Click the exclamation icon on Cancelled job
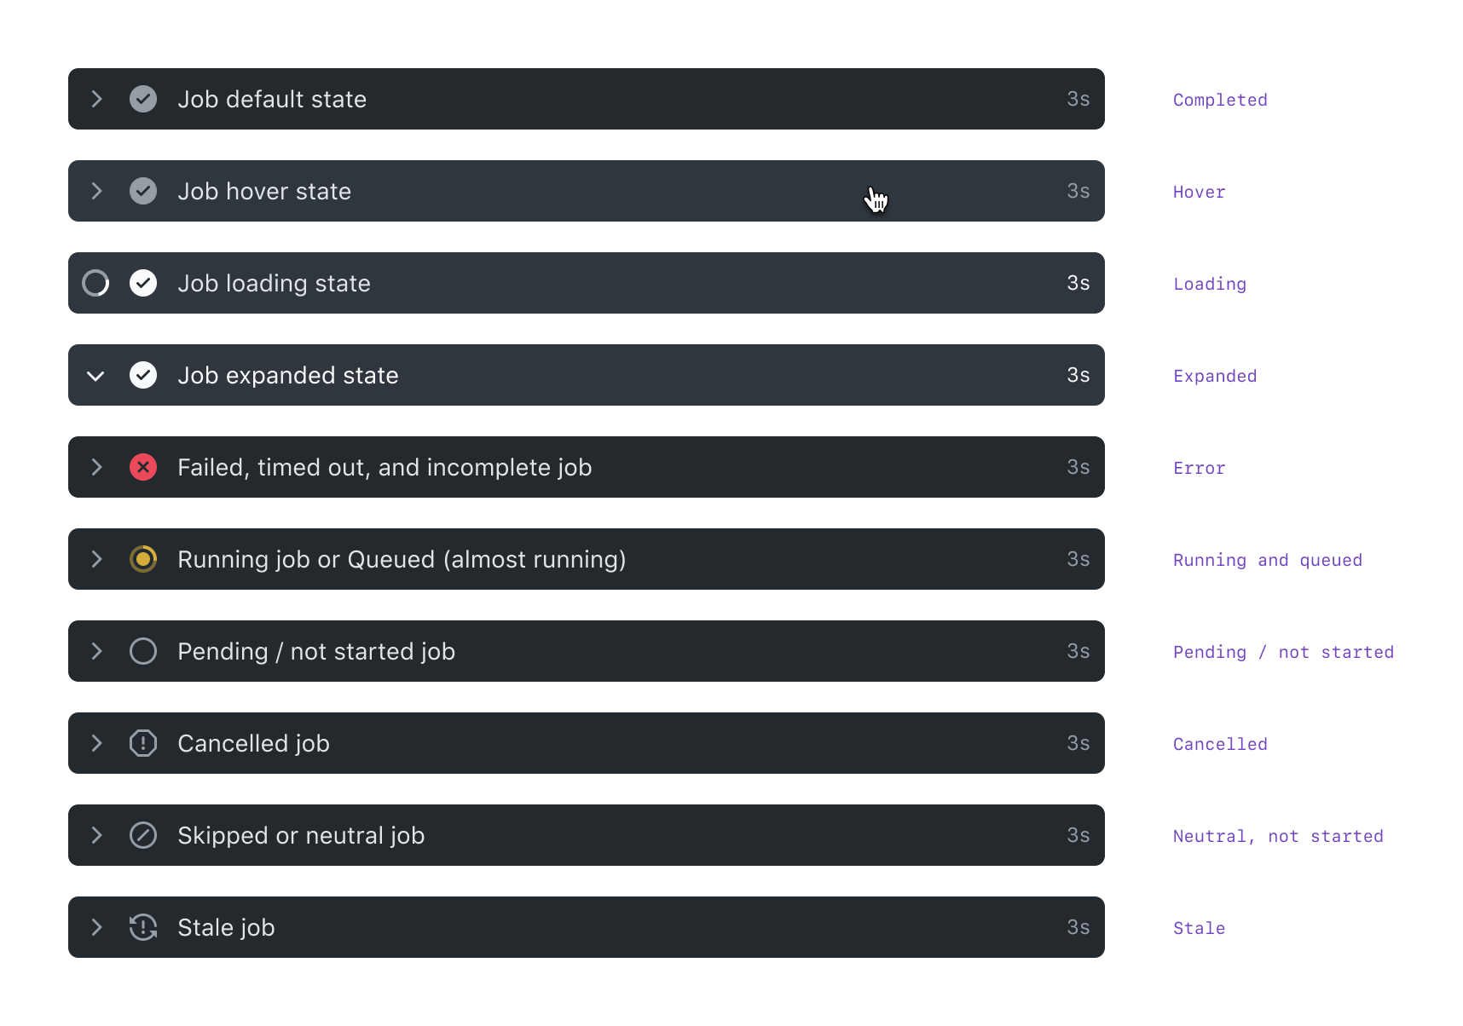The height and width of the screenshot is (1026, 1463). [143, 743]
